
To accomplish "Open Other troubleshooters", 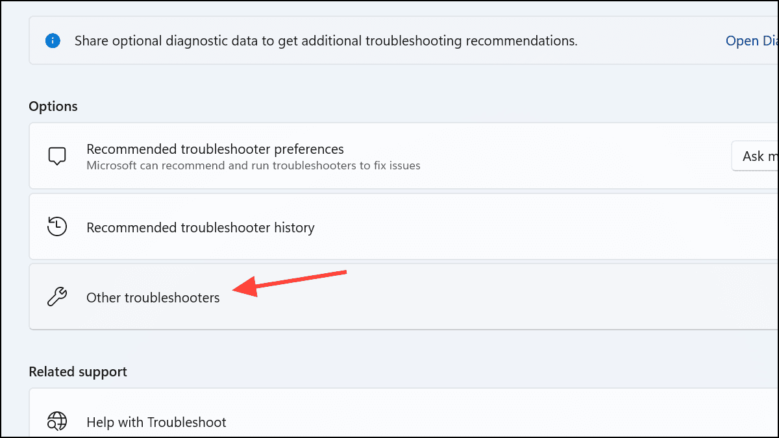I will coord(153,298).
